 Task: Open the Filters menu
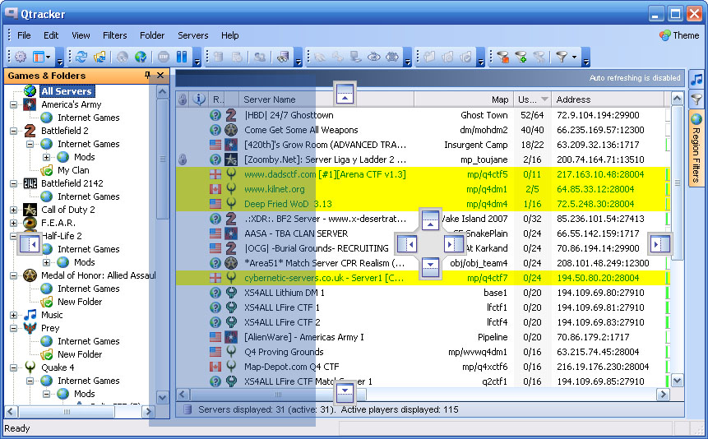point(114,35)
